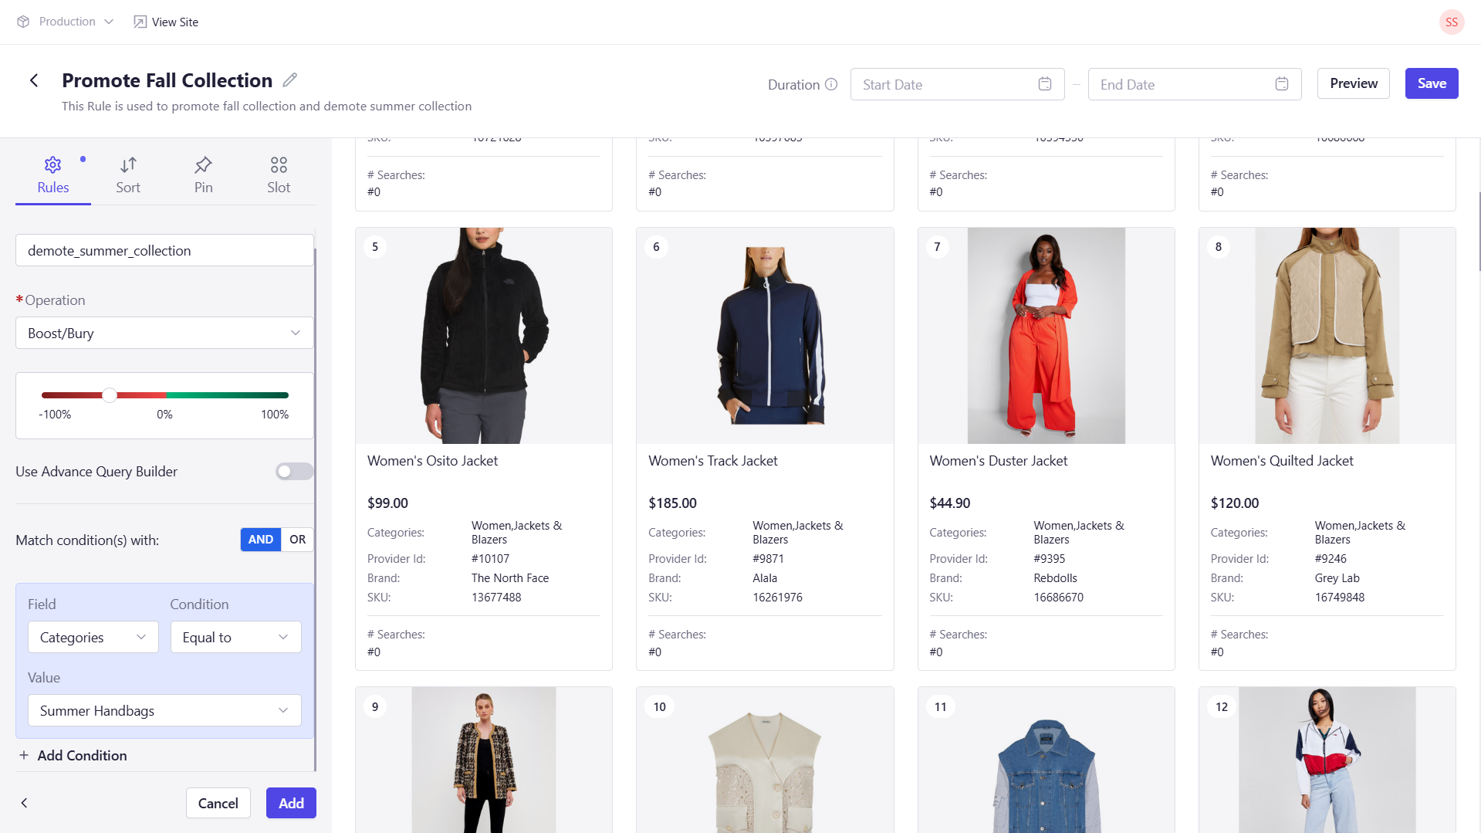
Task: Switch to the Sort tab
Action: 128,175
